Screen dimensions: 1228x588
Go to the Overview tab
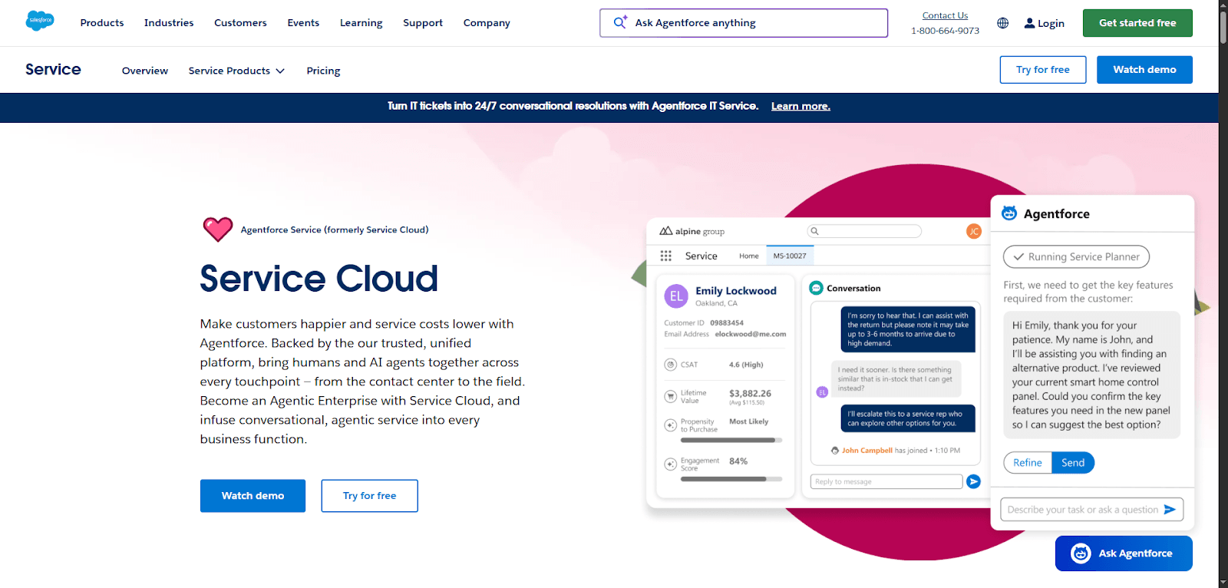[x=145, y=71]
